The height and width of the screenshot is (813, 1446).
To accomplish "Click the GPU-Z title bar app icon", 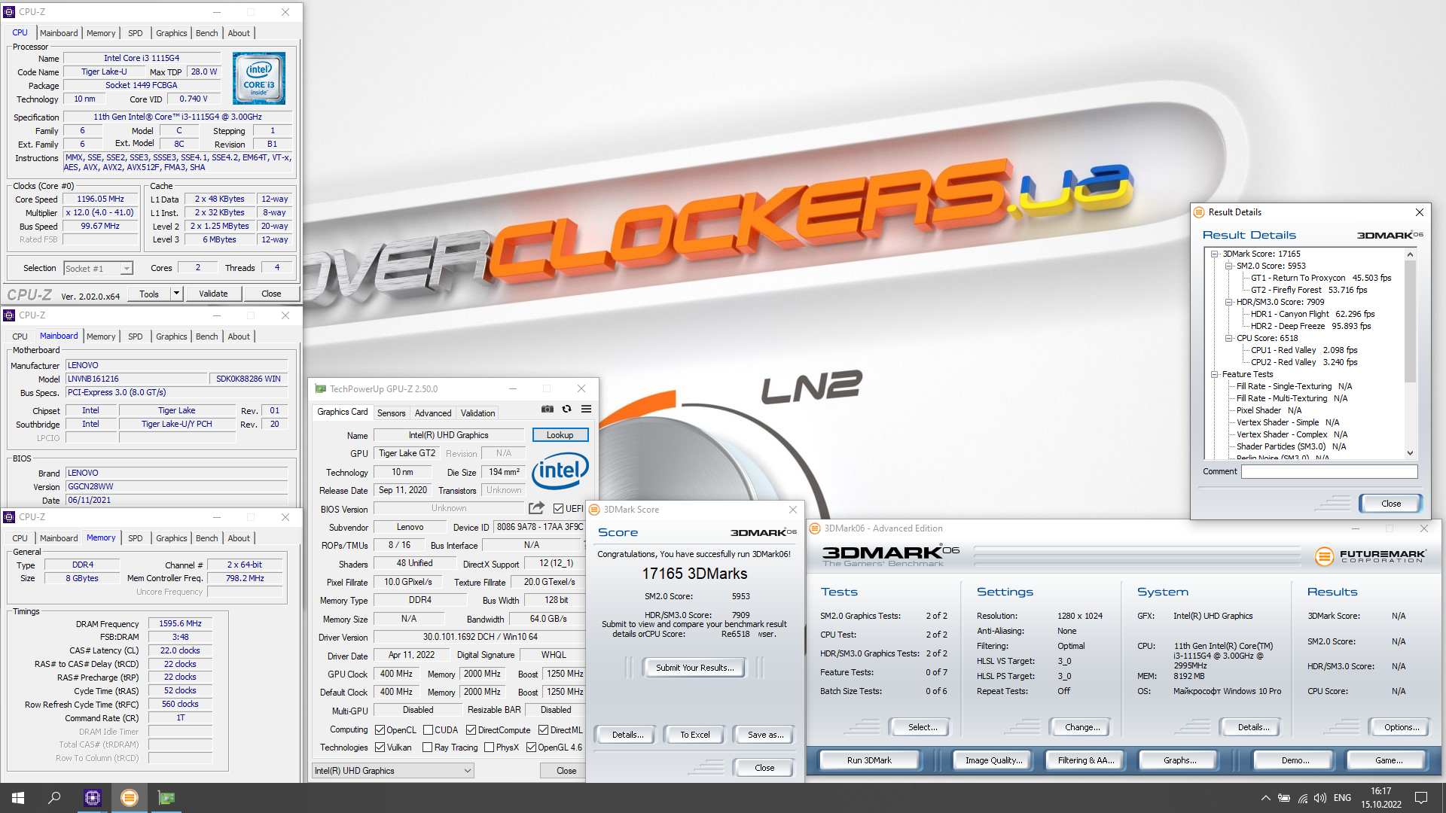I will click(x=321, y=389).
